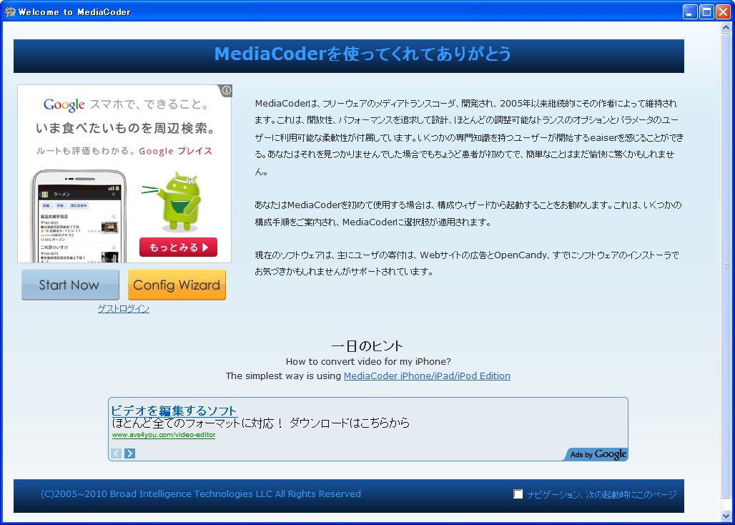735x525 pixels.
Task: Enable the checkbox to skip this page next startup
Action: [518, 494]
